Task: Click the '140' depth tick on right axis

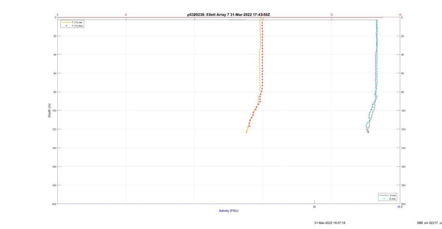Action: (403, 148)
